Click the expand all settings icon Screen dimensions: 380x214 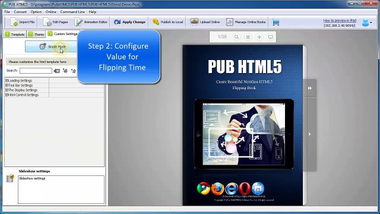(65, 71)
